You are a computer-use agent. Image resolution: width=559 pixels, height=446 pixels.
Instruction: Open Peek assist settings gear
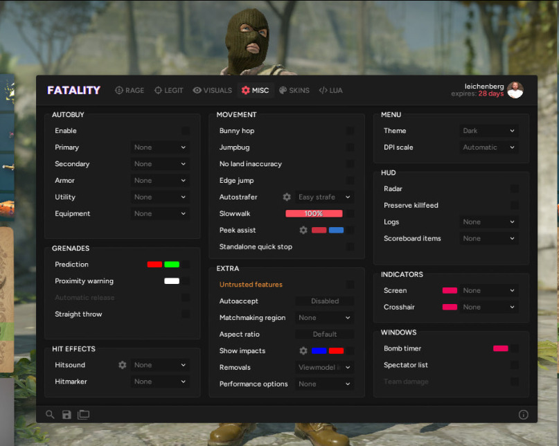point(303,230)
